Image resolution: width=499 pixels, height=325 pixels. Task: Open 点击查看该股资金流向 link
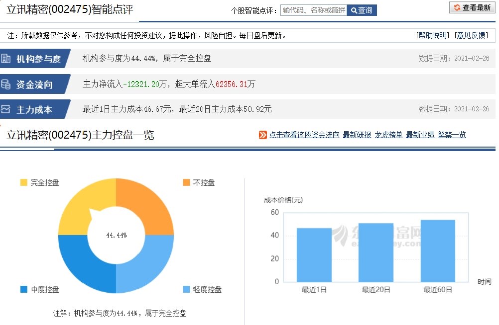click(304, 135)
